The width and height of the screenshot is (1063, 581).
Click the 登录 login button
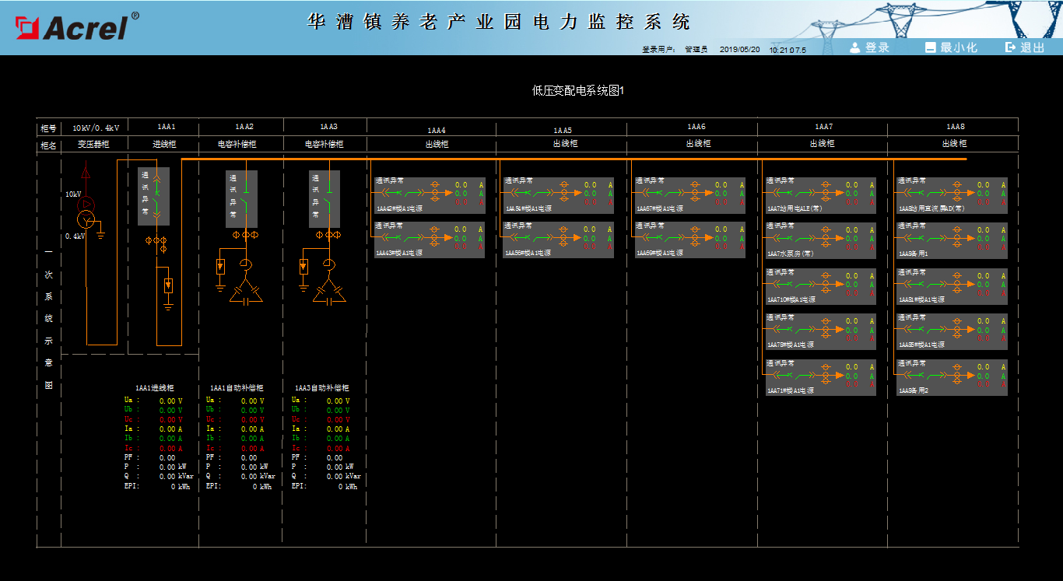pos(869,47)
